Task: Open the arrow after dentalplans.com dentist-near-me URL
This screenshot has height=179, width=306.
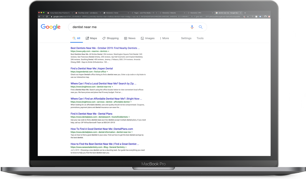Action: [x=132, y=132]
